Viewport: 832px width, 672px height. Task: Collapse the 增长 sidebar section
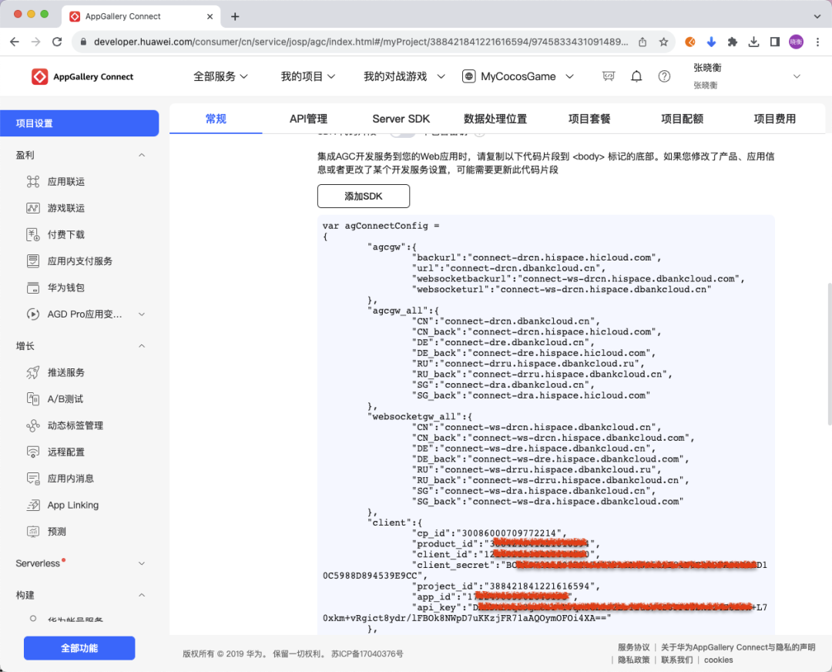pyautogui.click(x=142, y=346)
